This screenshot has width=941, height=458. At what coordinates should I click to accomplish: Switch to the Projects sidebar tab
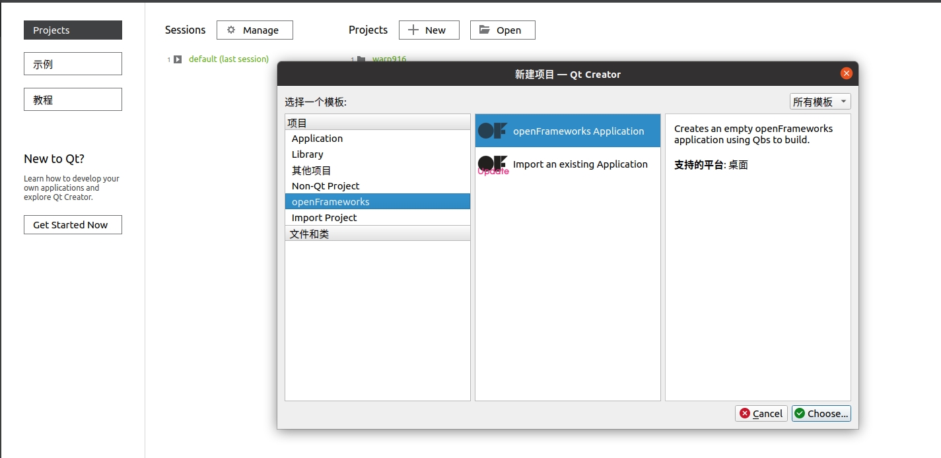72,30
